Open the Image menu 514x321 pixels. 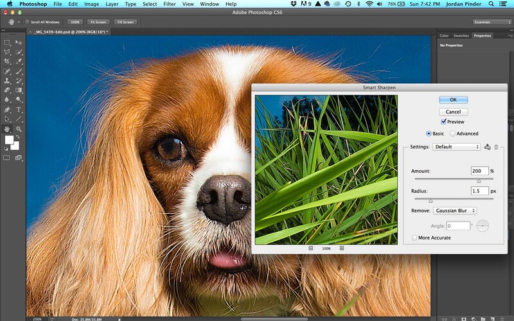(91, 4)
